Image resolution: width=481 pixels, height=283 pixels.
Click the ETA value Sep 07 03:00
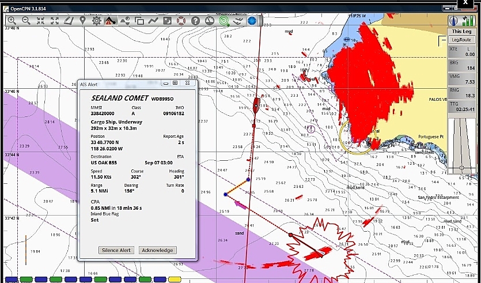click(x=158, y=163)
